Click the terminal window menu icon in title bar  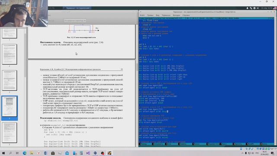pos(140,12)
